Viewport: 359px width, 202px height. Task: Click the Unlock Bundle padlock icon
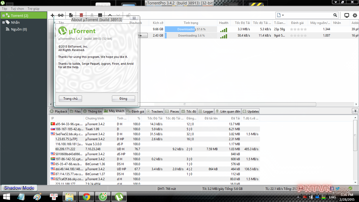(x=128, y=15)
